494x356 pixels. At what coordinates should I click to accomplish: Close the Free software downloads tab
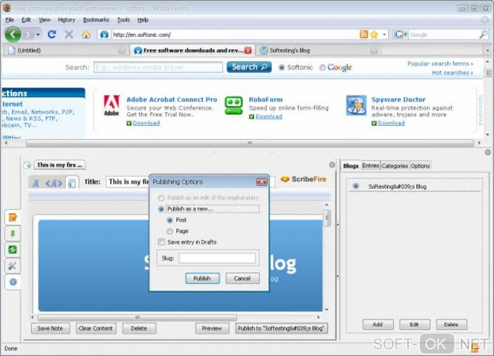(248, 50)
